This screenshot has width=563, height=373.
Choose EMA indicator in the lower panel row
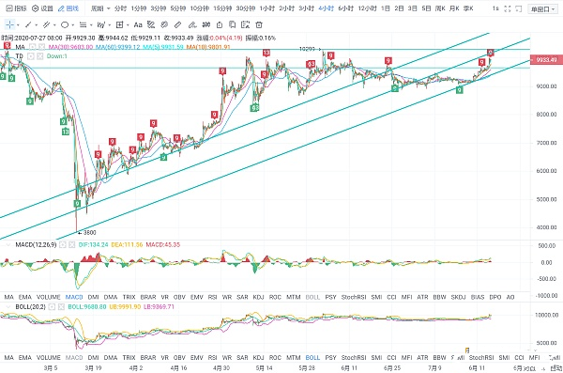click(x=24, y=358)
